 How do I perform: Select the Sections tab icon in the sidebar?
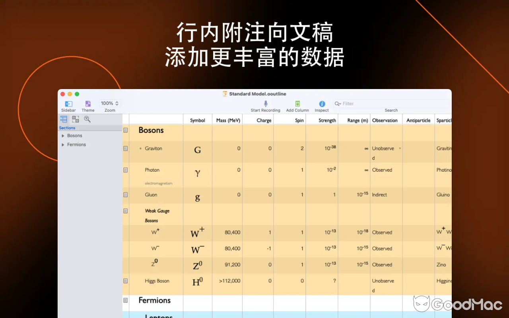(x=64, y=119)
